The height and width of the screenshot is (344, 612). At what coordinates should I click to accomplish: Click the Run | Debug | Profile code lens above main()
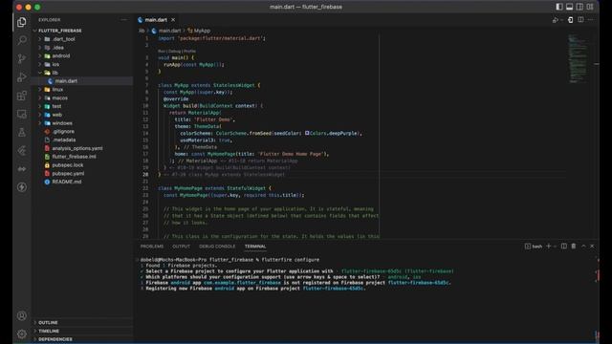click(177, 51)
